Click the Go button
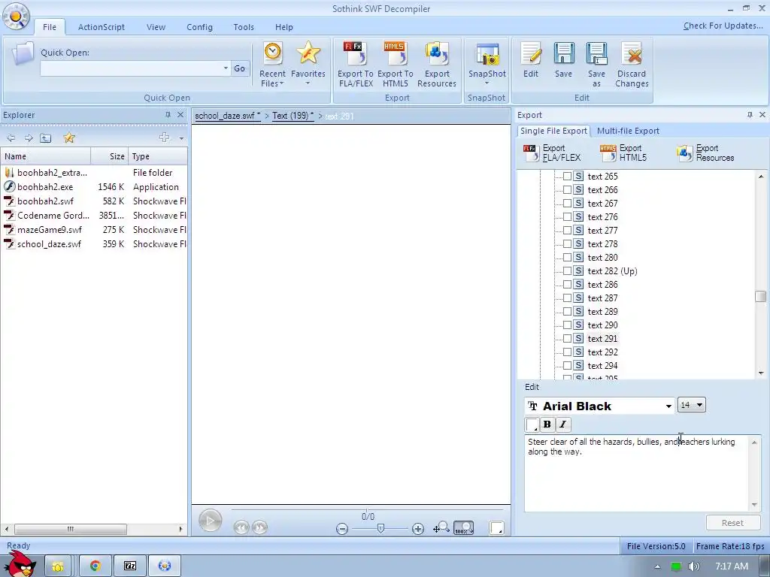 coord(240,68)
